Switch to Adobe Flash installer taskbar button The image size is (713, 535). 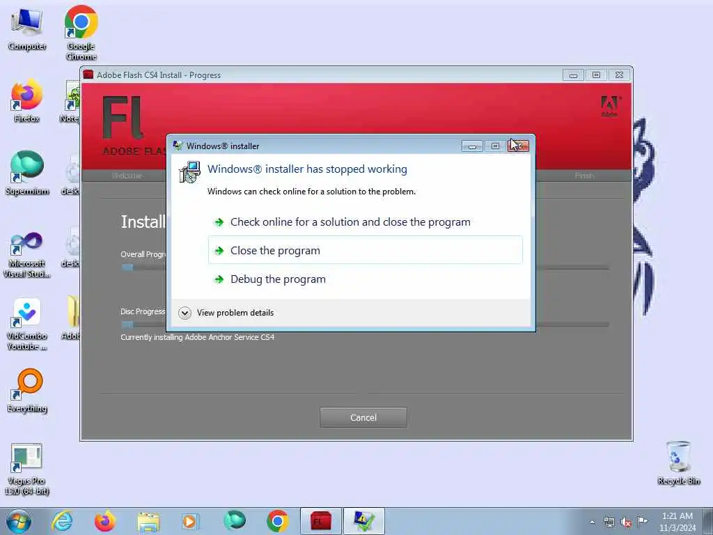pos(320,521)
